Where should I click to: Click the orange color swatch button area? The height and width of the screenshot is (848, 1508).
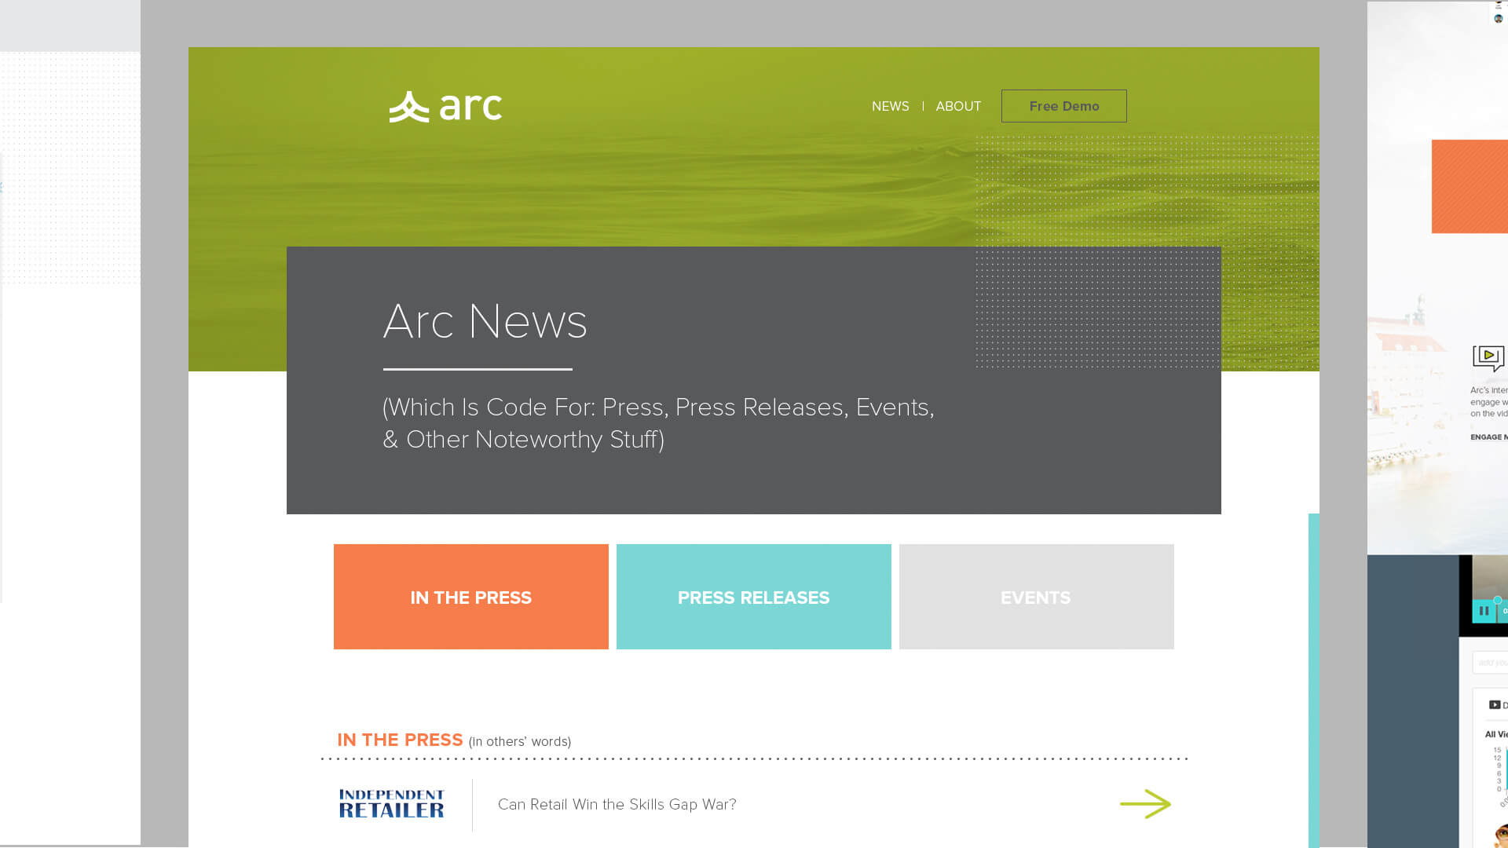[x=1470, y=186]
